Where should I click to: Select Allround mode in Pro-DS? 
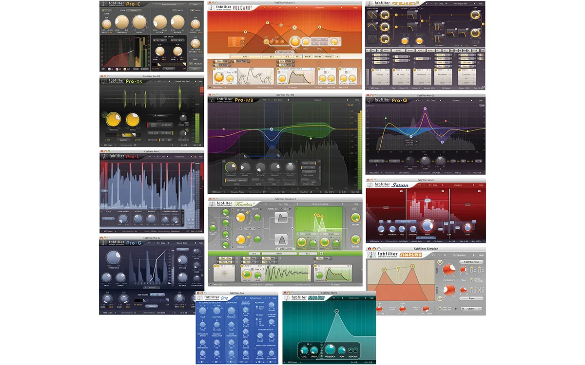[166, 125]
